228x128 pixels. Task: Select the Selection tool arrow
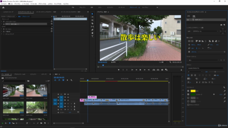point(92,14)
